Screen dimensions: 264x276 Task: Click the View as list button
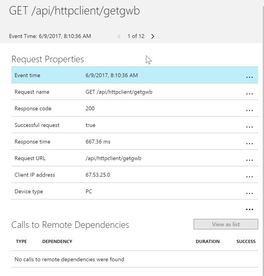click(x=226, y=224)
